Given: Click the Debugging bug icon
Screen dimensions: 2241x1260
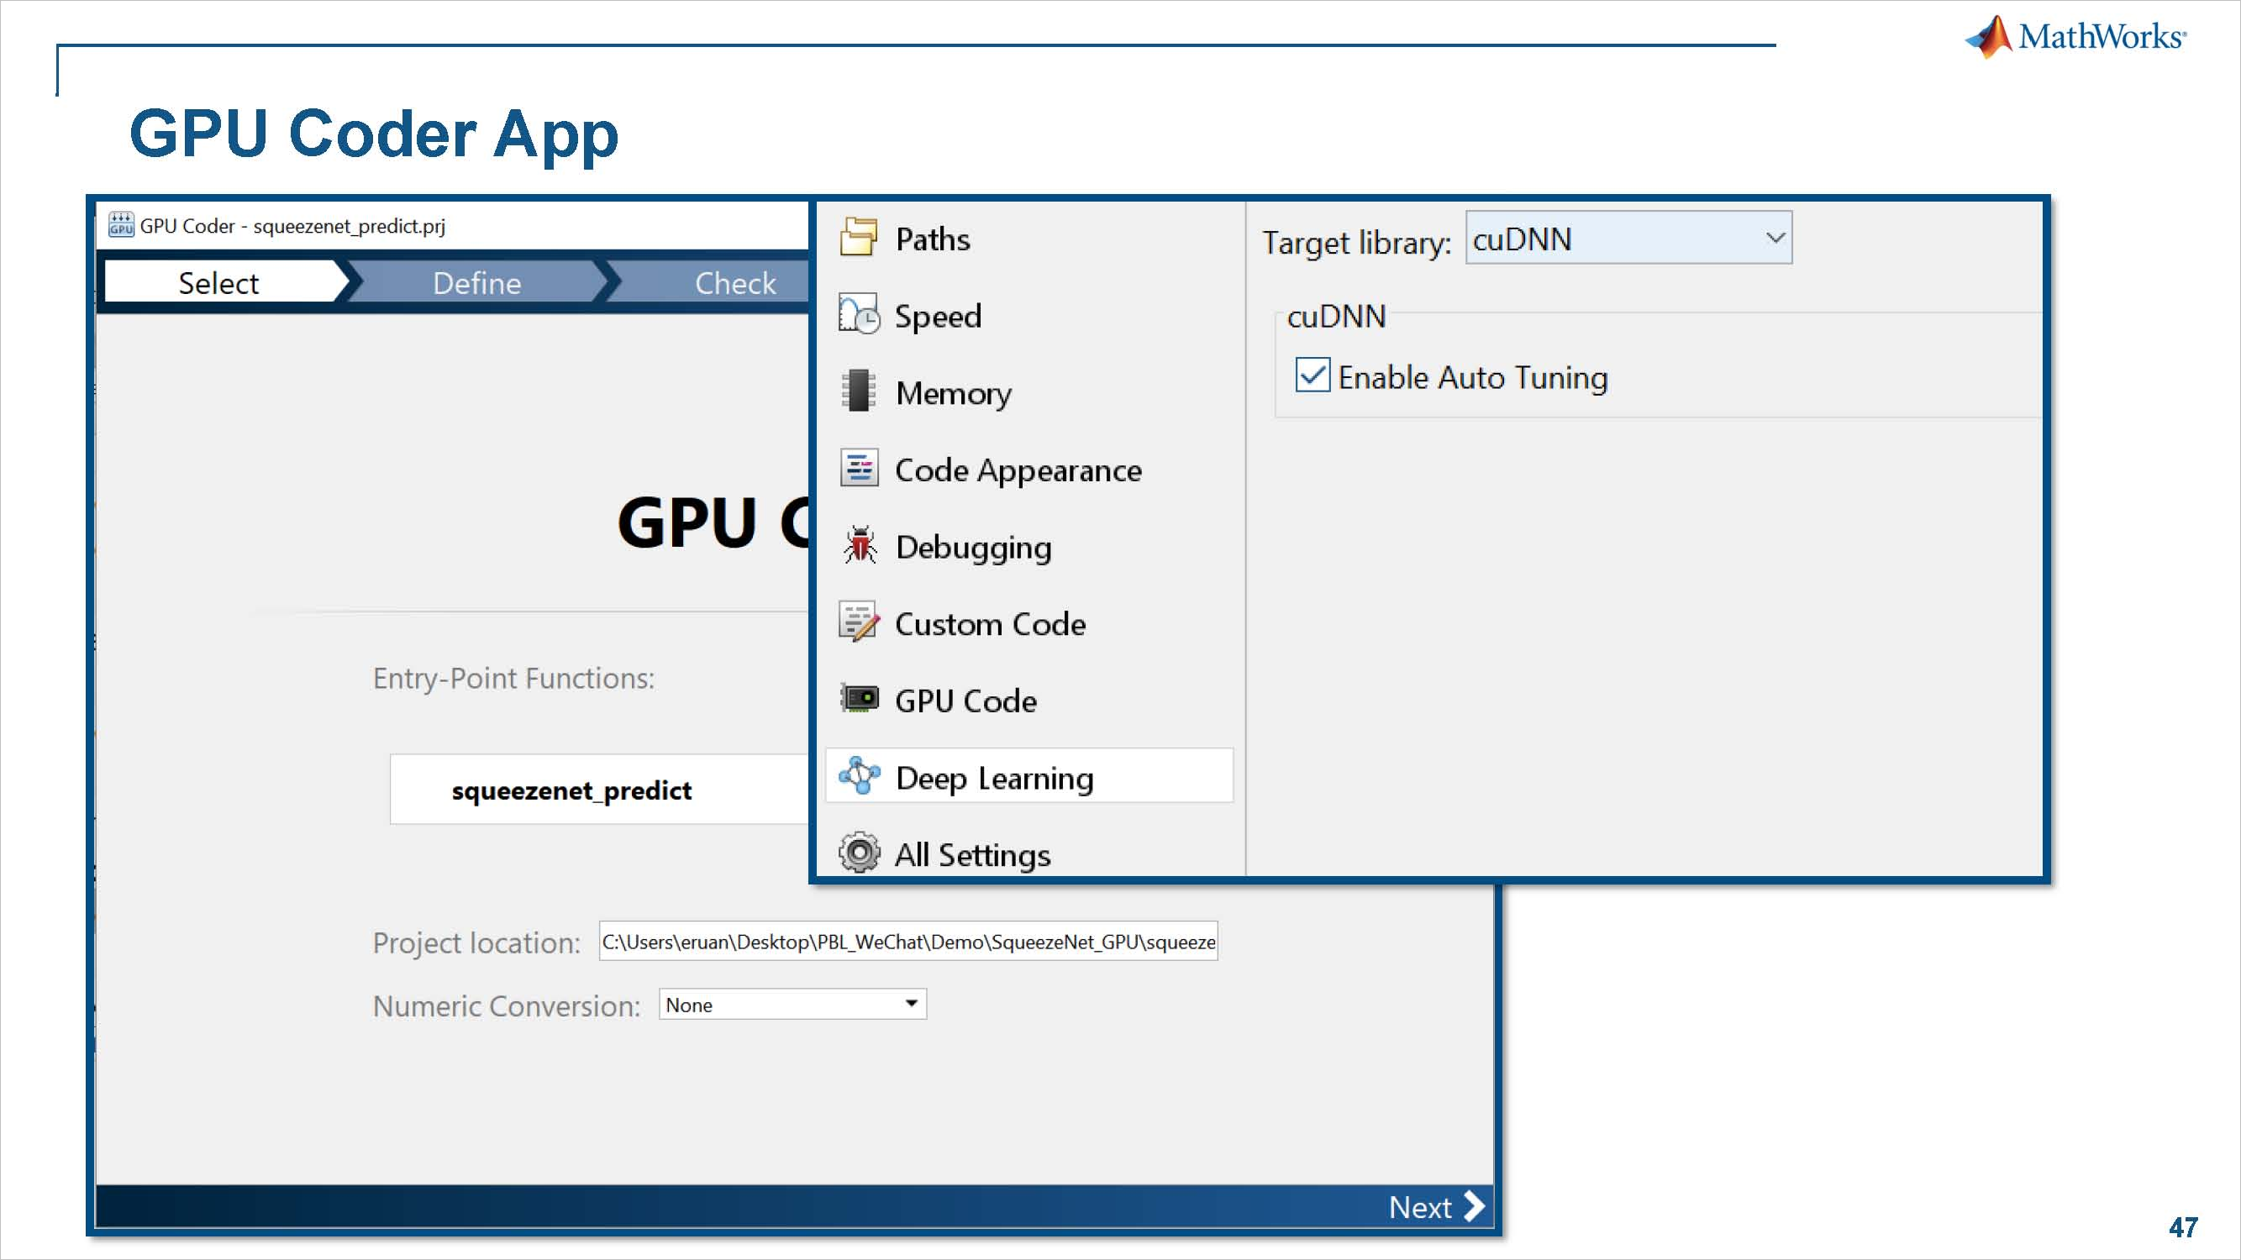Looking at the screenshot, I should [860, 546].
